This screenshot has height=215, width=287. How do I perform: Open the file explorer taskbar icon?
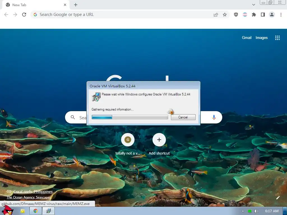[22, 211]
